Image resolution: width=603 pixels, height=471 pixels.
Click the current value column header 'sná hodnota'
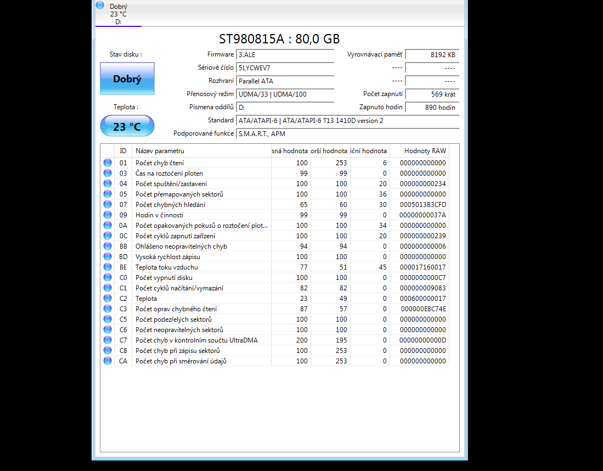pyautogui.click(x=291, y=151)
